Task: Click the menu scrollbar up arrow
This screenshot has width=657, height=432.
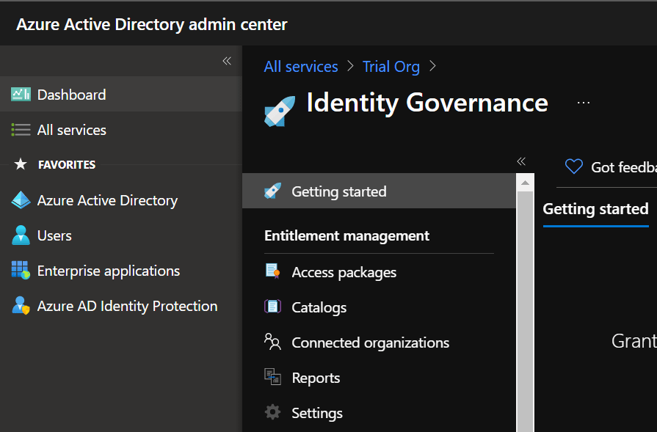Action: [525, 182]
